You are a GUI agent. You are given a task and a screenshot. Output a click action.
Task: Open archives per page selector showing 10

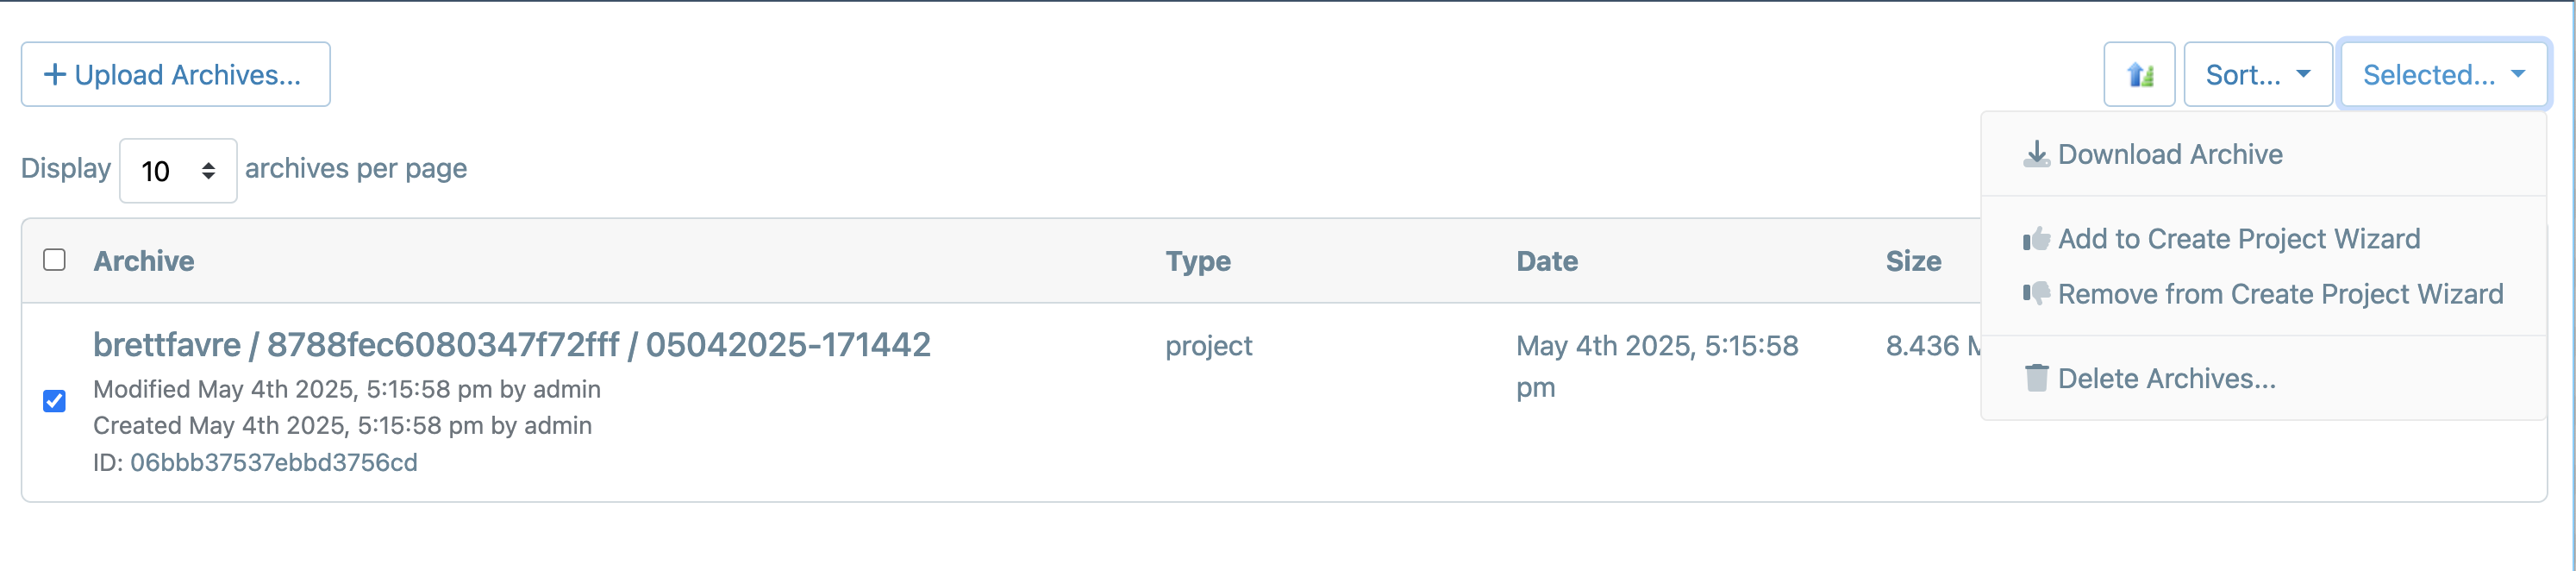(178, 170)
